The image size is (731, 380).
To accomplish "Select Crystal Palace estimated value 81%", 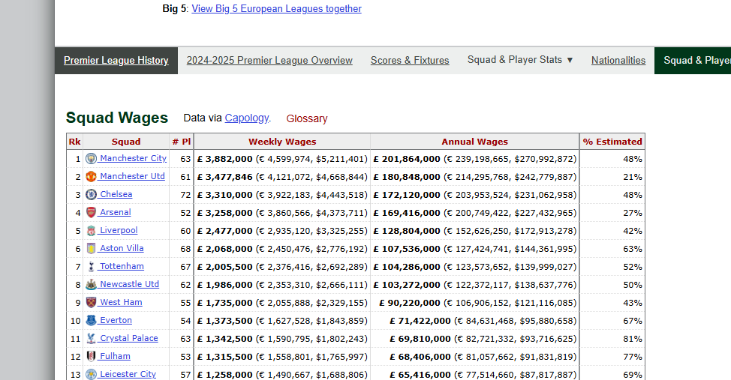I will pos(633,339).
